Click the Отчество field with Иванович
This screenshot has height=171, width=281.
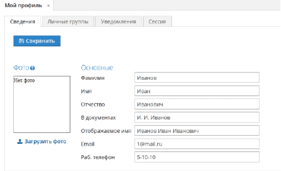pos(197,104)
